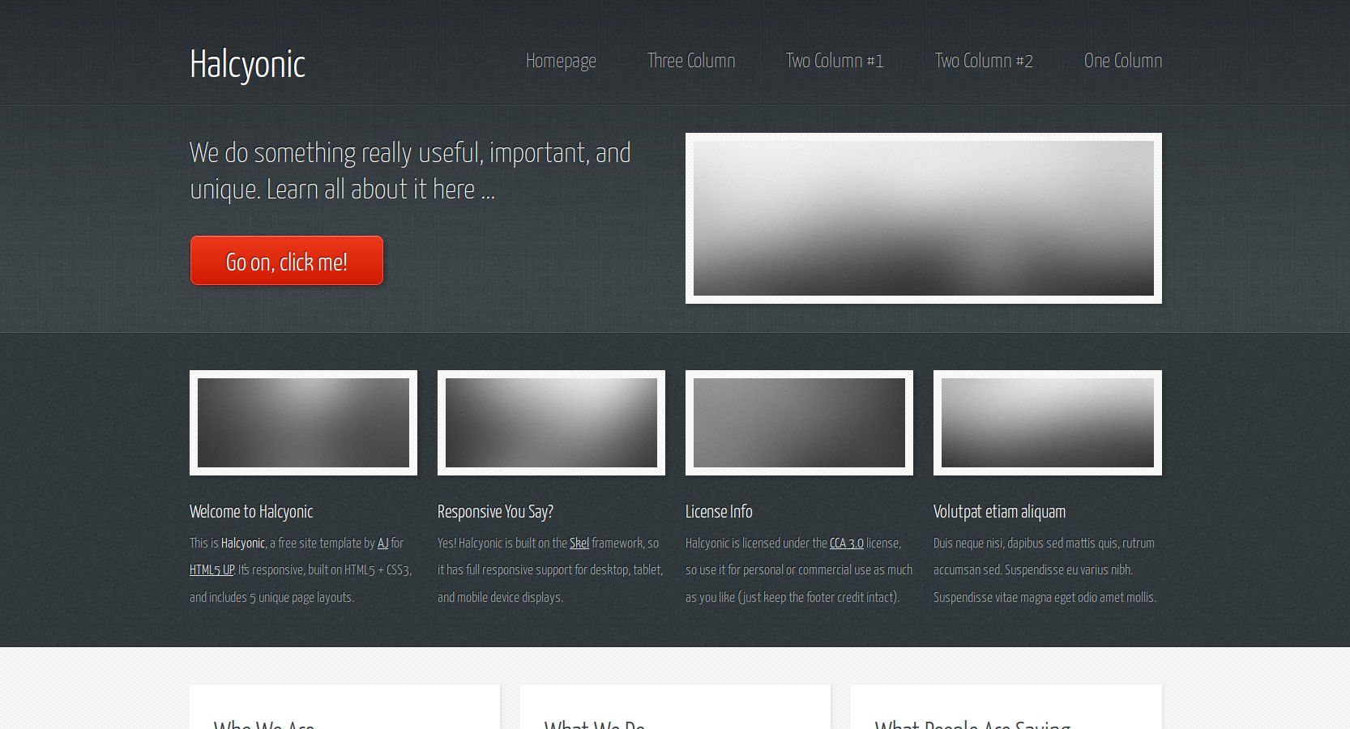Click the Halcyonic site logo
1350x729 pixels.
[x=247, y=65]
